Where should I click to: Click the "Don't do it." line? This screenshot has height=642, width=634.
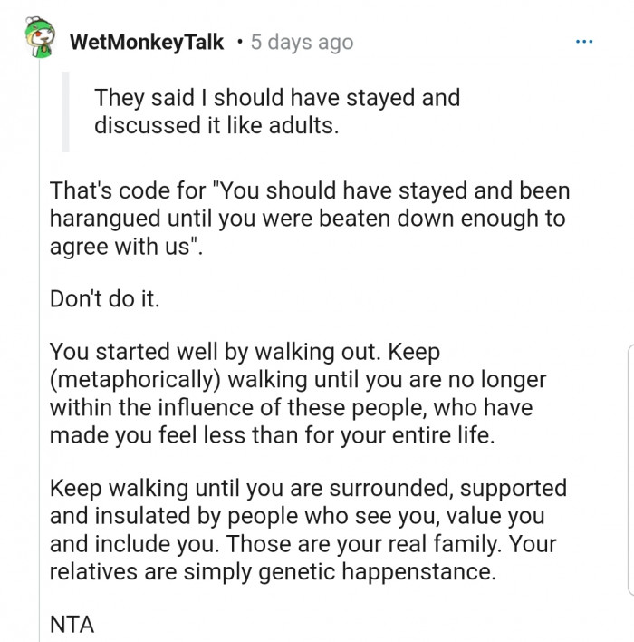(x=104, y=298)
